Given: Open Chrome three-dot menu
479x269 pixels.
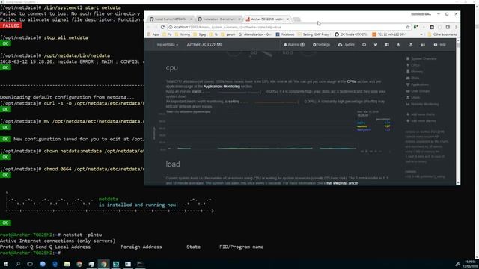Looking at the screenshot, I should pos(456,27).
